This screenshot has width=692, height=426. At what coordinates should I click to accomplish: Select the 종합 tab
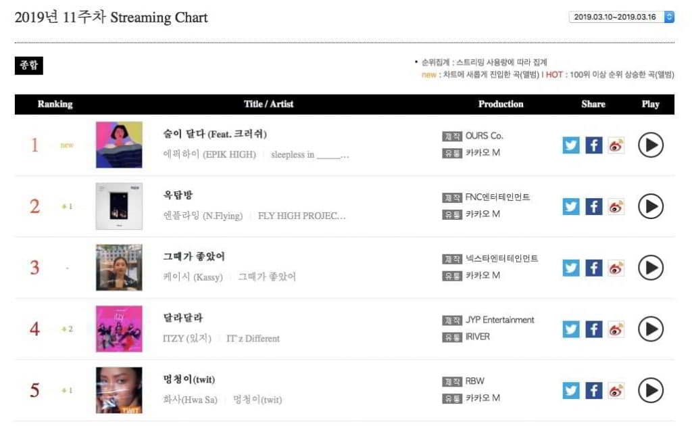click(28, 66)
